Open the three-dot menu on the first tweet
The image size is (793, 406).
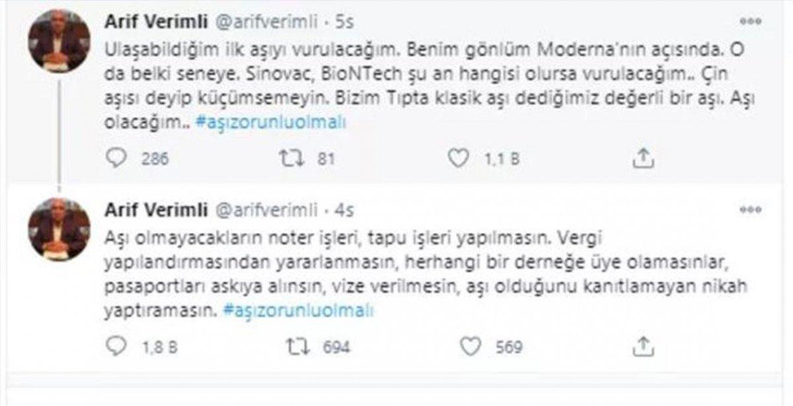750,21
